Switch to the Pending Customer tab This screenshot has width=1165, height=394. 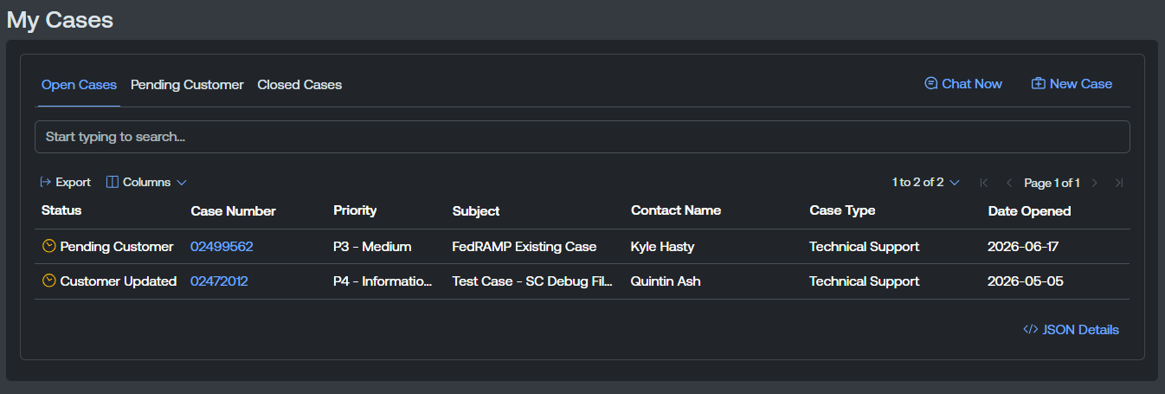(187, 85)
